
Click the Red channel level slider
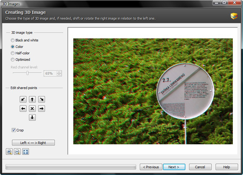tap(27, 73)
